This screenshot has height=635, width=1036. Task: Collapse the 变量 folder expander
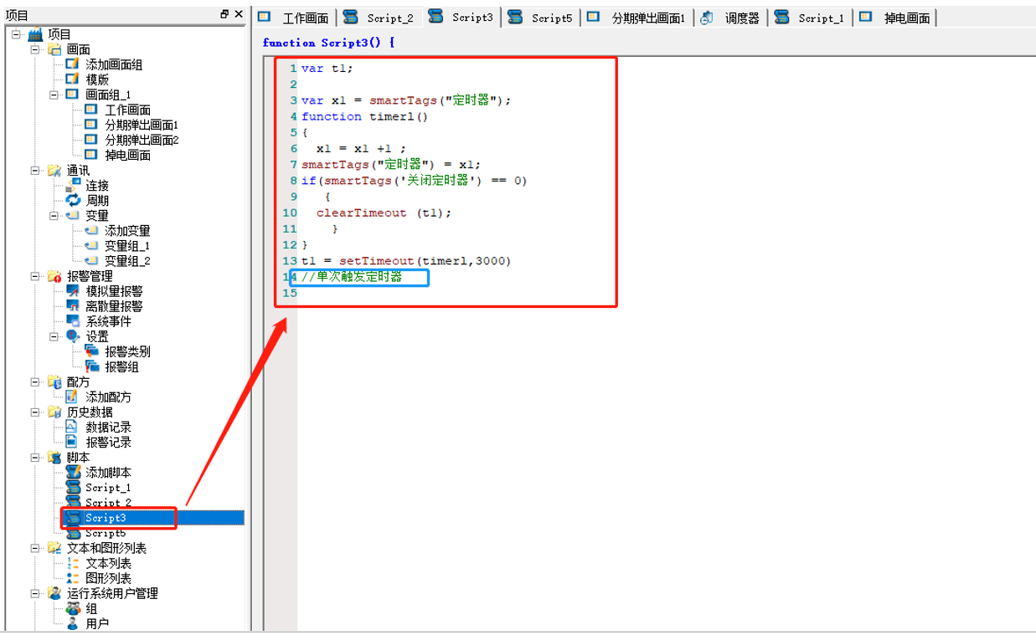click(54, 215)
